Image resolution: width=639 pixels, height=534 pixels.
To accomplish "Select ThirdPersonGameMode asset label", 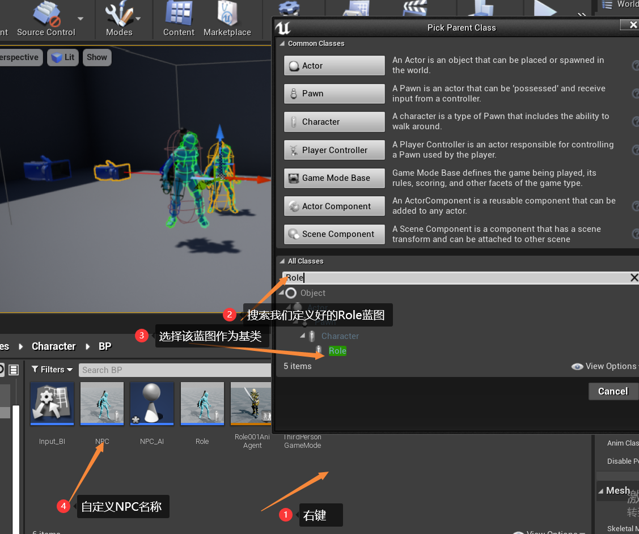I will (x=302, y=441).
